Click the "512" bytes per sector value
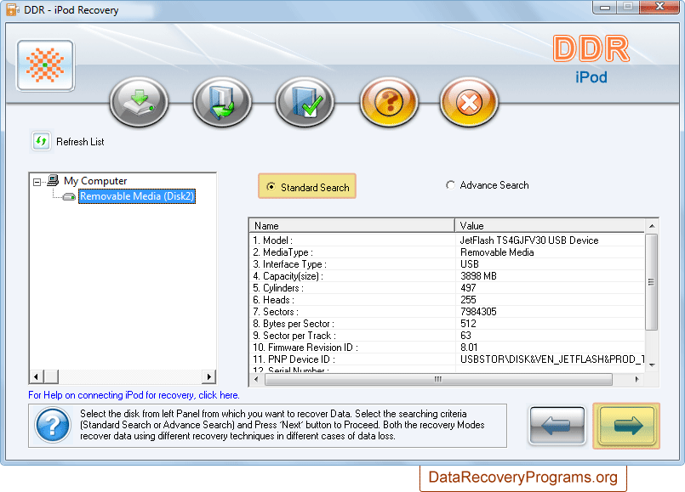This screenshot has width=685, height=492. [468, 324]
